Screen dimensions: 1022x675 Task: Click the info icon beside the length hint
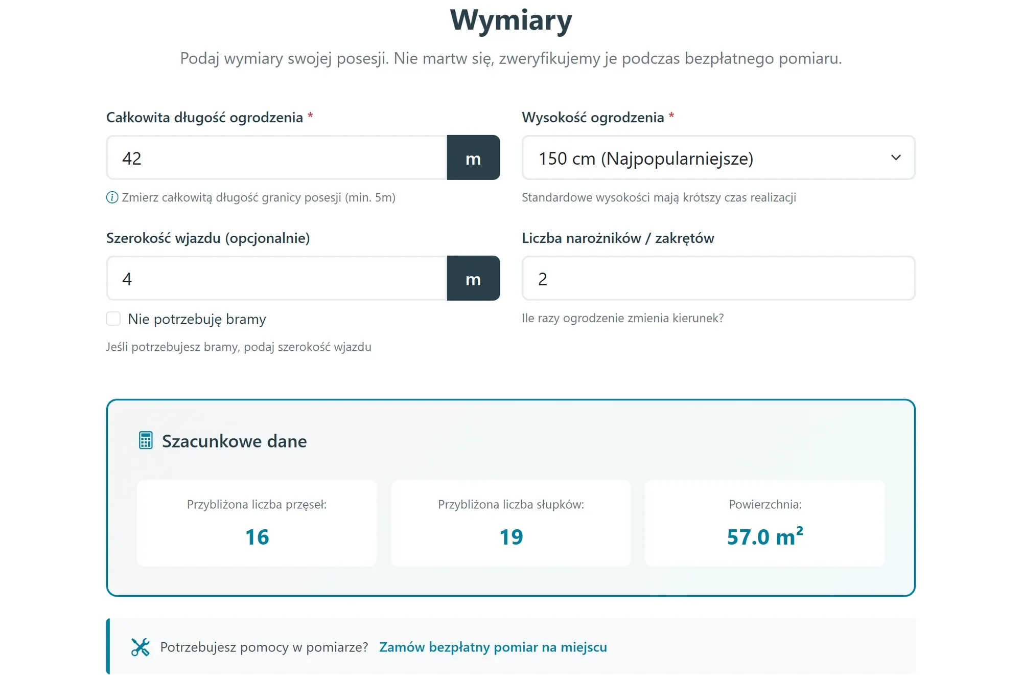coord(112,197)
